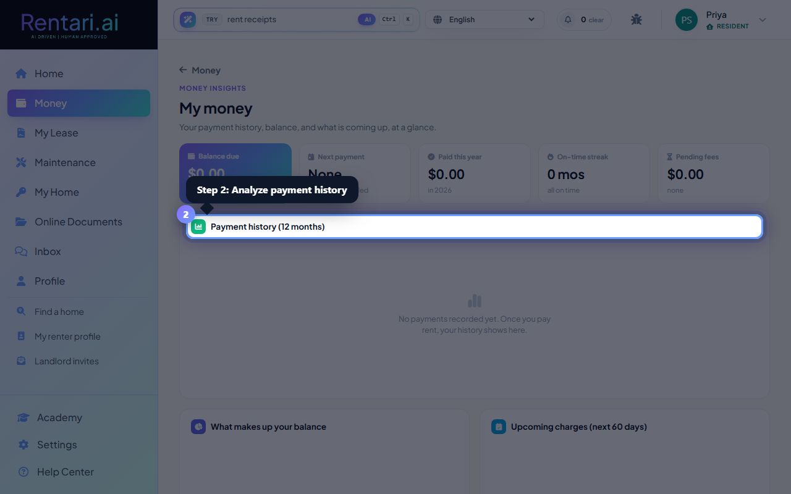Screen dimensions: 791x494
Task: Clear notifications with clear link
Action: click(x=596, y=20)
